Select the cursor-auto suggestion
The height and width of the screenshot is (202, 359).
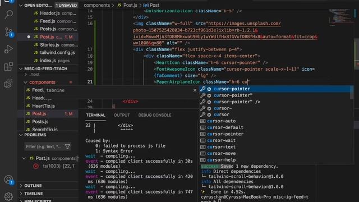point(275,121)
